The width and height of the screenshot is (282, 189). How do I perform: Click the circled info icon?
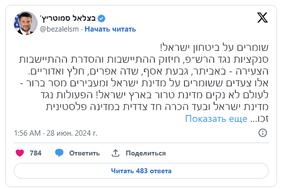263,133
